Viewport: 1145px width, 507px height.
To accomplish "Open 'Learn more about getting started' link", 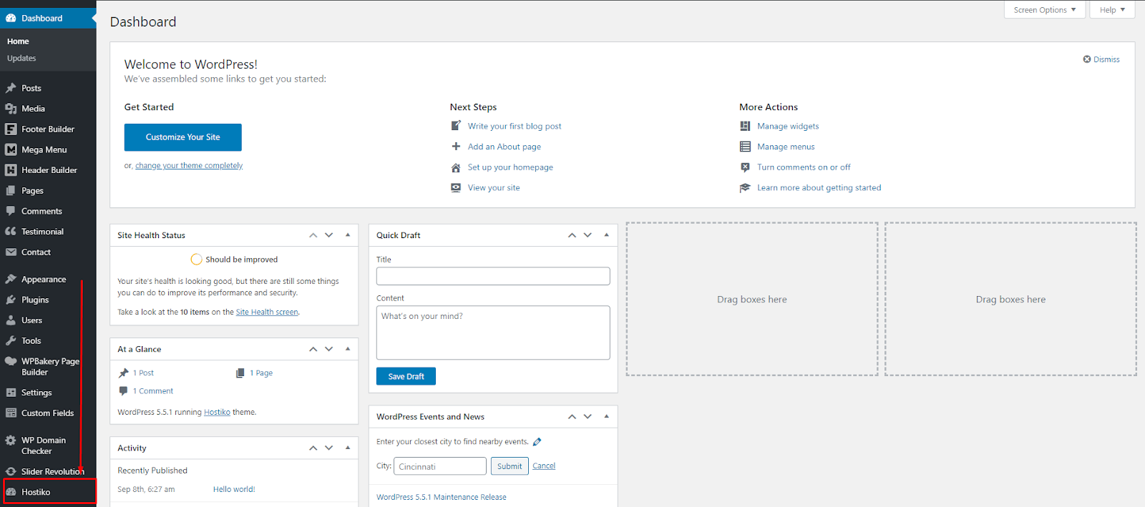I will 819,188.
